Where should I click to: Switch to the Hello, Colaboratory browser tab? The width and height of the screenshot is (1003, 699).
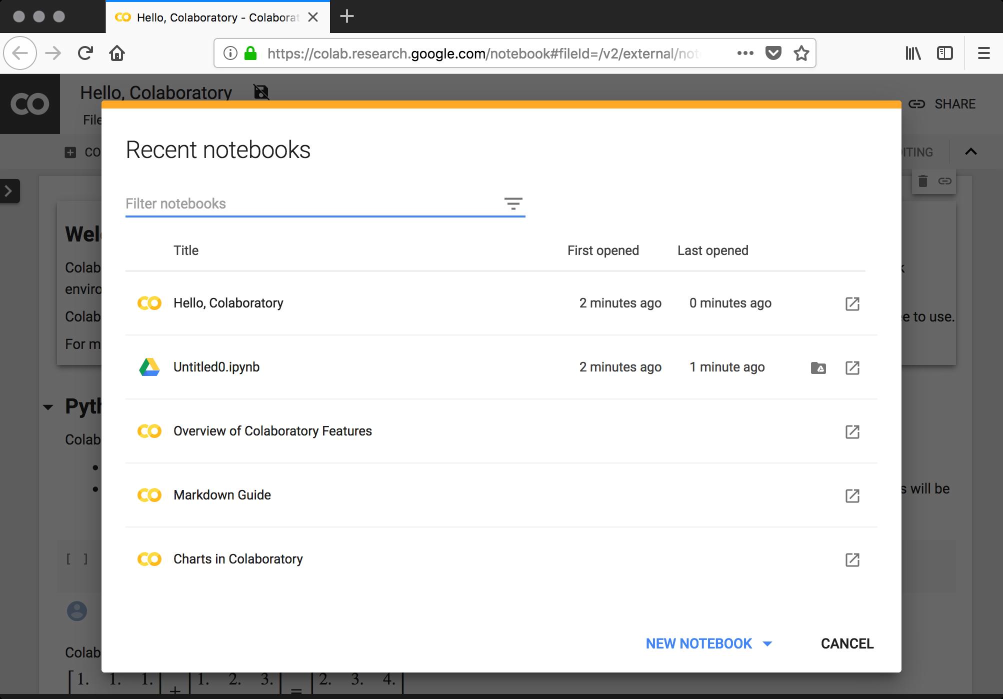[x=210, y=16]
